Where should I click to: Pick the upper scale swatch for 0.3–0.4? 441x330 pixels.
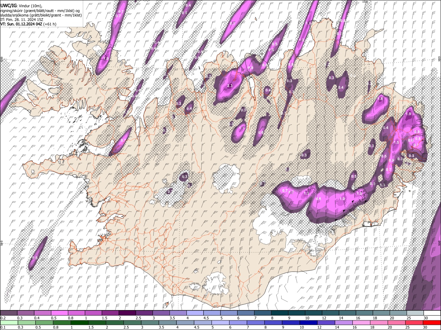coord(25,313)
